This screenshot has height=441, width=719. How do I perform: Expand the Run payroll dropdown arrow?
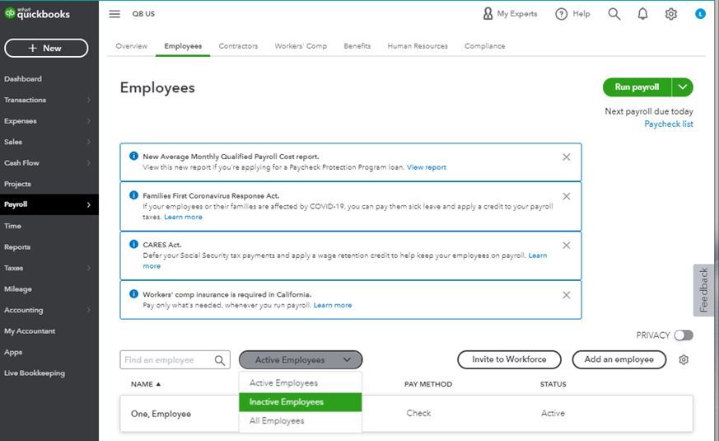tap(682, 87)
